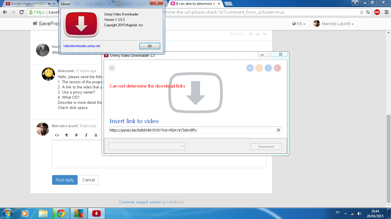Switch to Chrome in taskbar

coord(61,213)
